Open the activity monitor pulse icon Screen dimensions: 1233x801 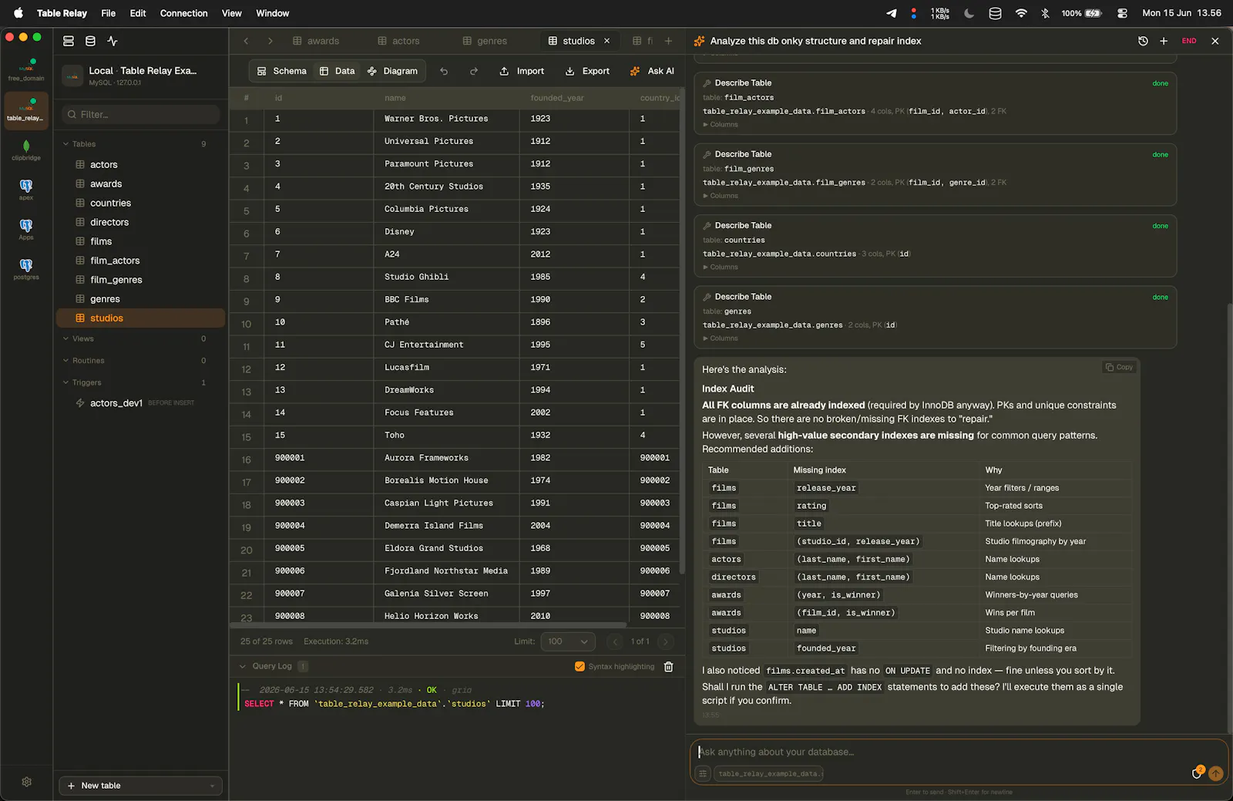click(x=113, y=41)
